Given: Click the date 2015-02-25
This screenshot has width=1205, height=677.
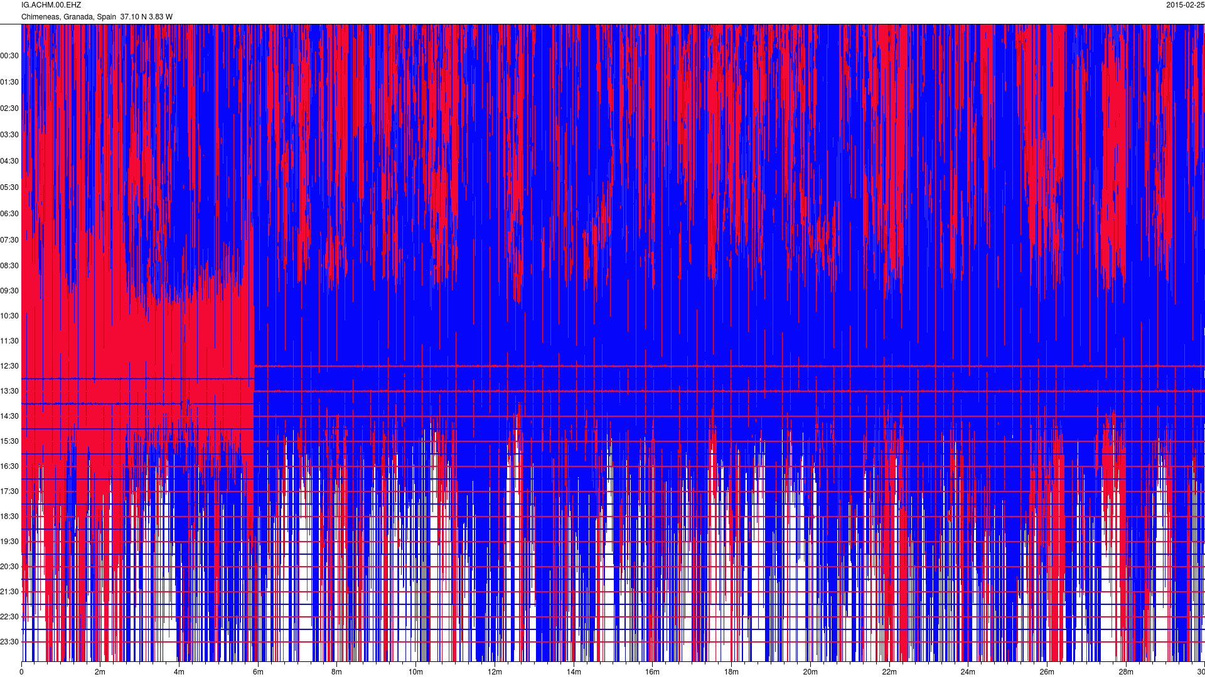Looking at the screenshot, I should point(1185,5).
